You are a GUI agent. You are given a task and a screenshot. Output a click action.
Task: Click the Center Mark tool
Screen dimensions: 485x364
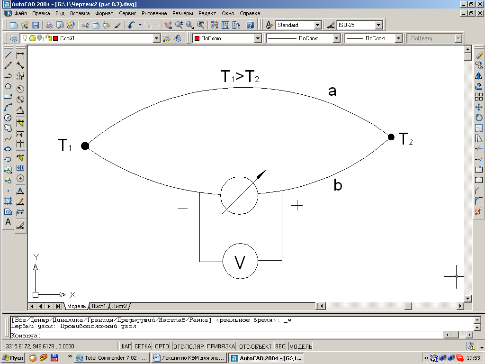(20, 178)
